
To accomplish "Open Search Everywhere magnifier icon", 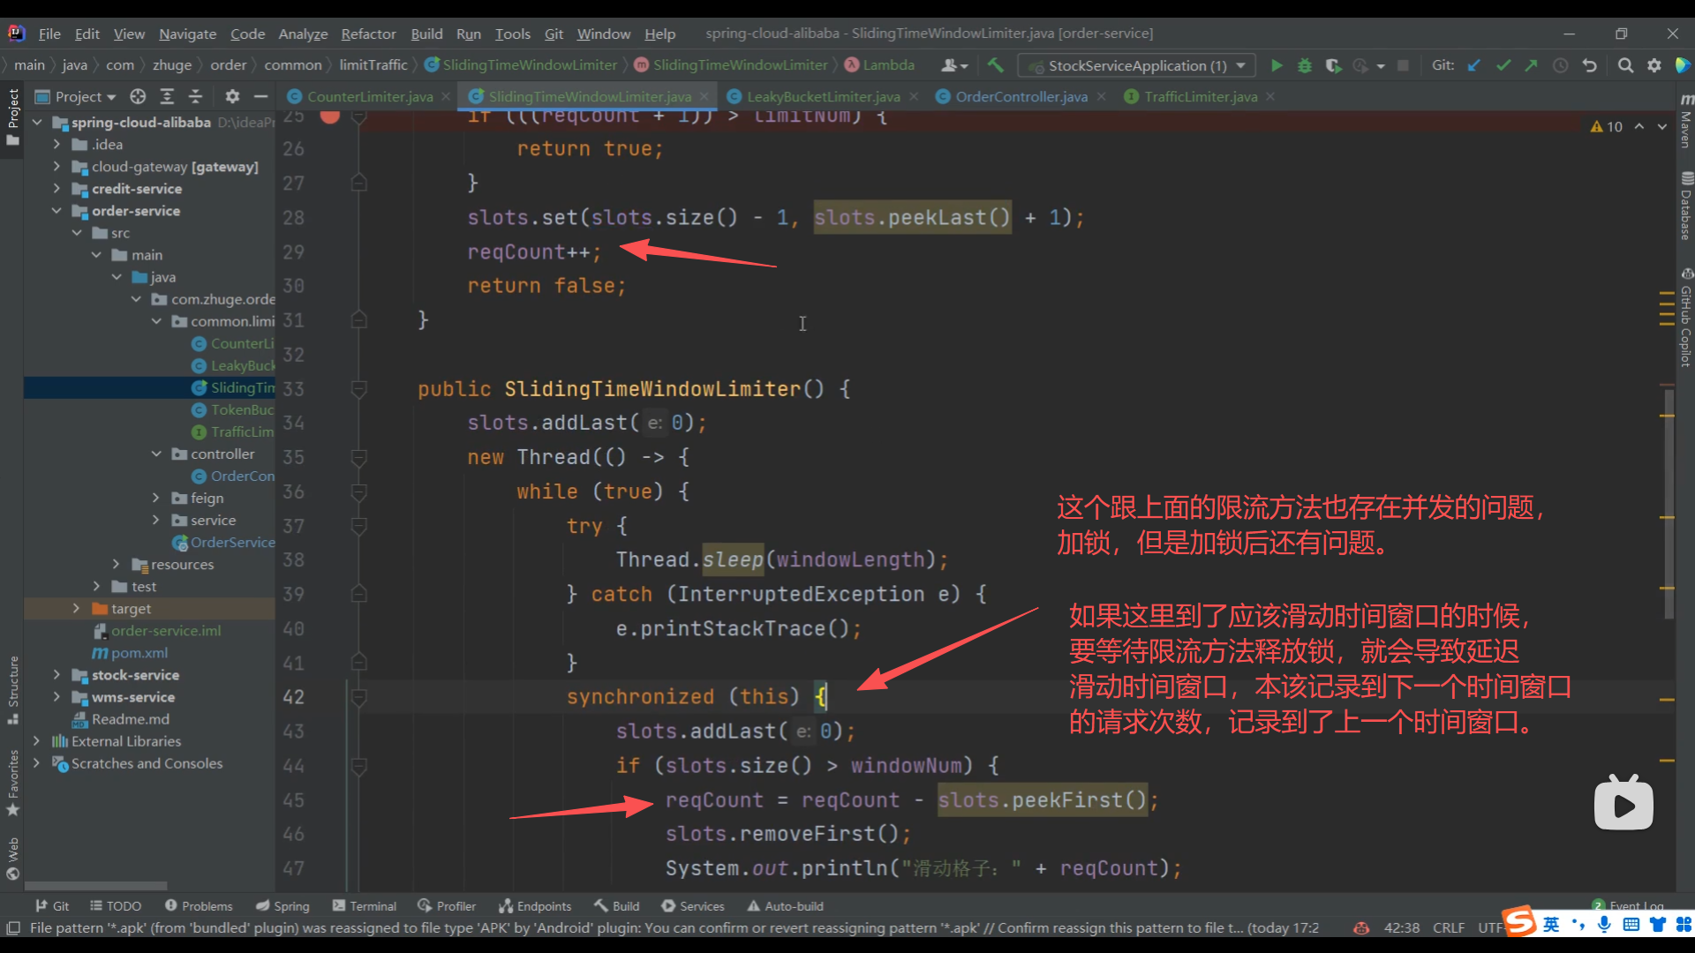I will tap(1624, 65).
